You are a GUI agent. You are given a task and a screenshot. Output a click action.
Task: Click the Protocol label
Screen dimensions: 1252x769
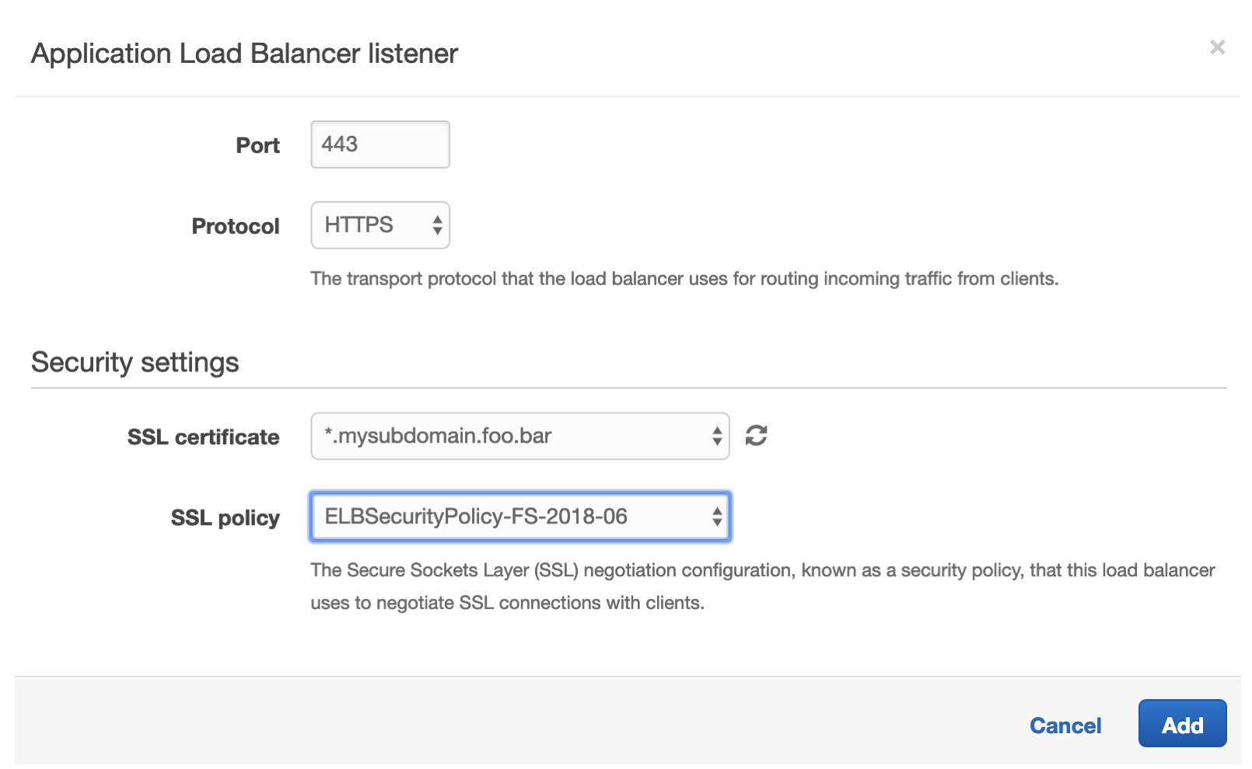tap(235, 226)
